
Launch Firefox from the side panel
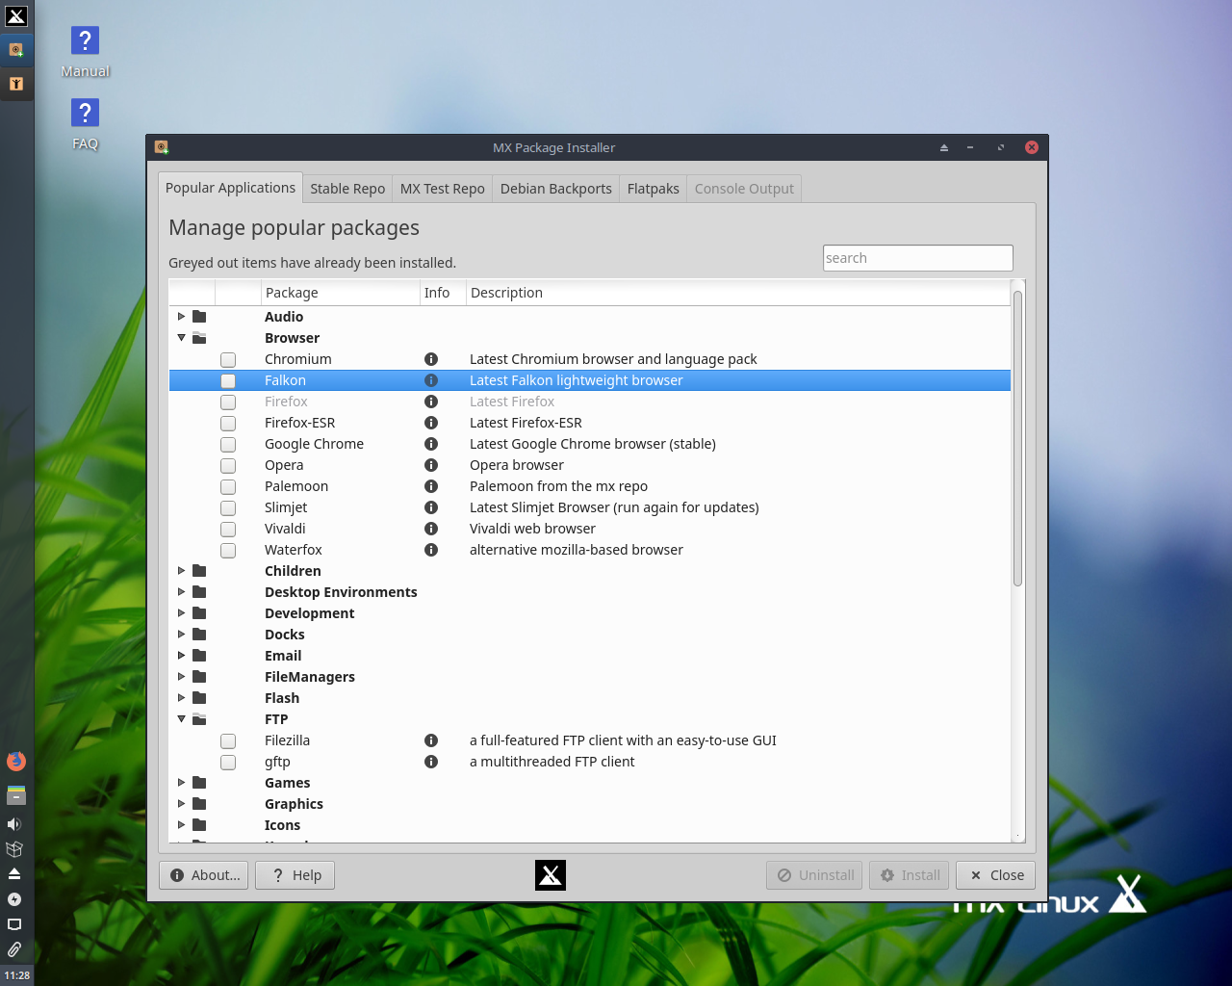click(x=15, y=762)
